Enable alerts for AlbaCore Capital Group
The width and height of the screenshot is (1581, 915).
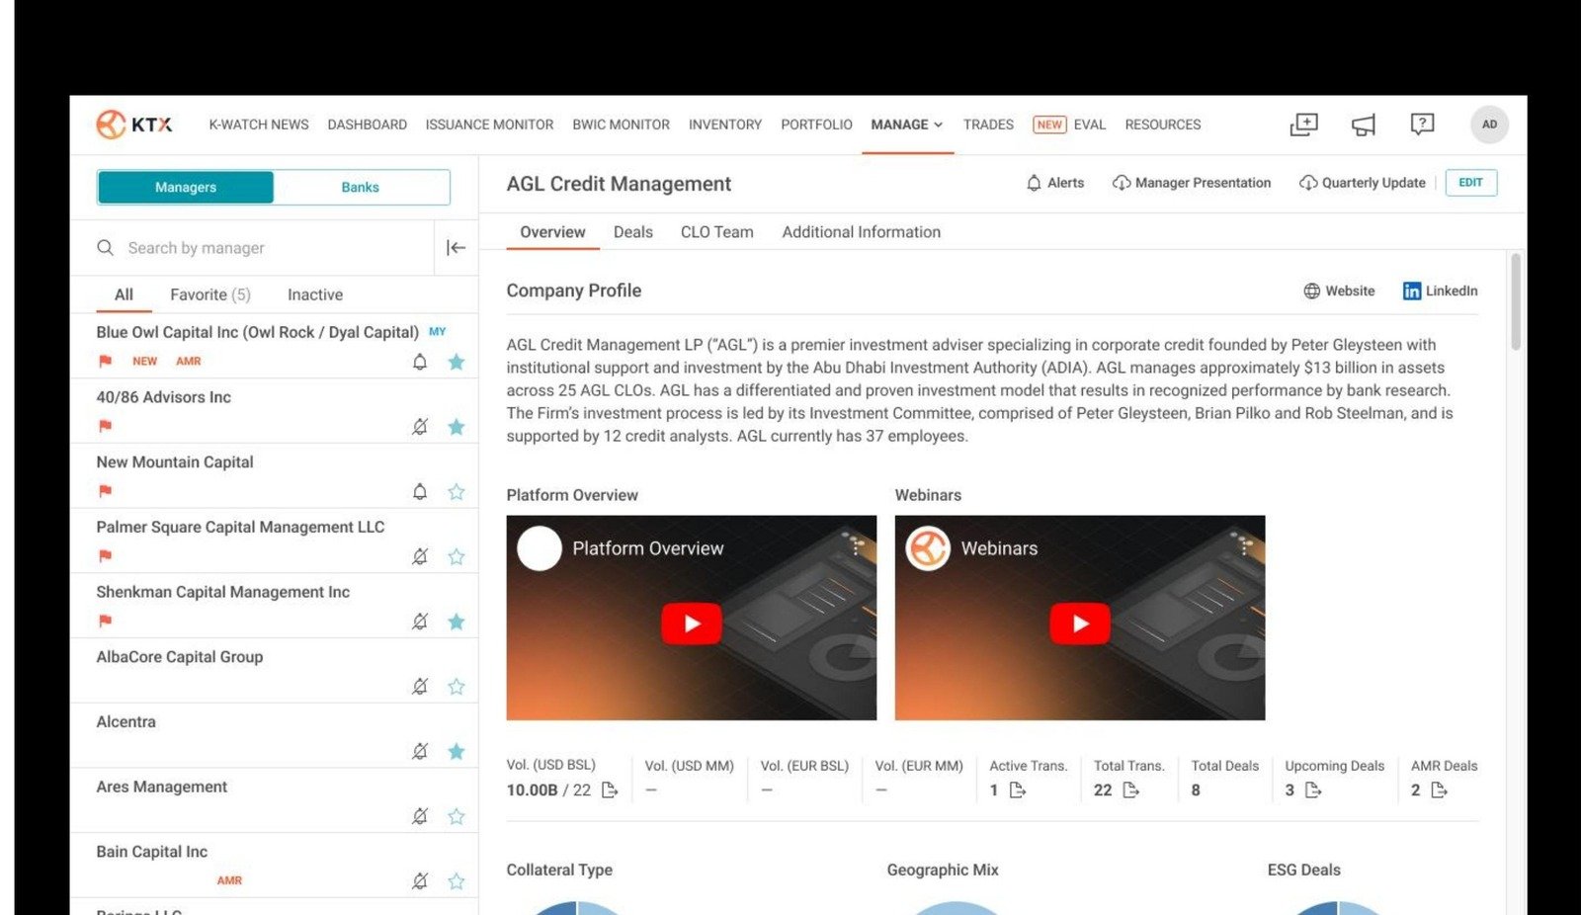click(420, 686)
